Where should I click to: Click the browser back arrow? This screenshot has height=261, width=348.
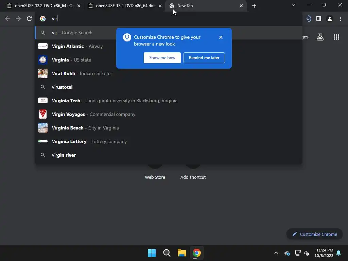coord(7,19)
